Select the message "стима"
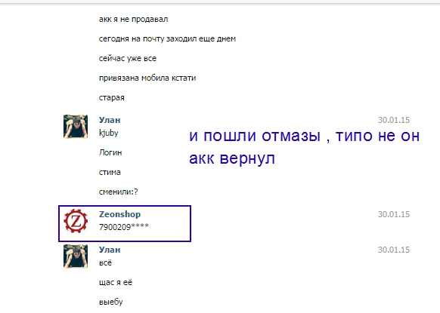 [x=110, y=172]
